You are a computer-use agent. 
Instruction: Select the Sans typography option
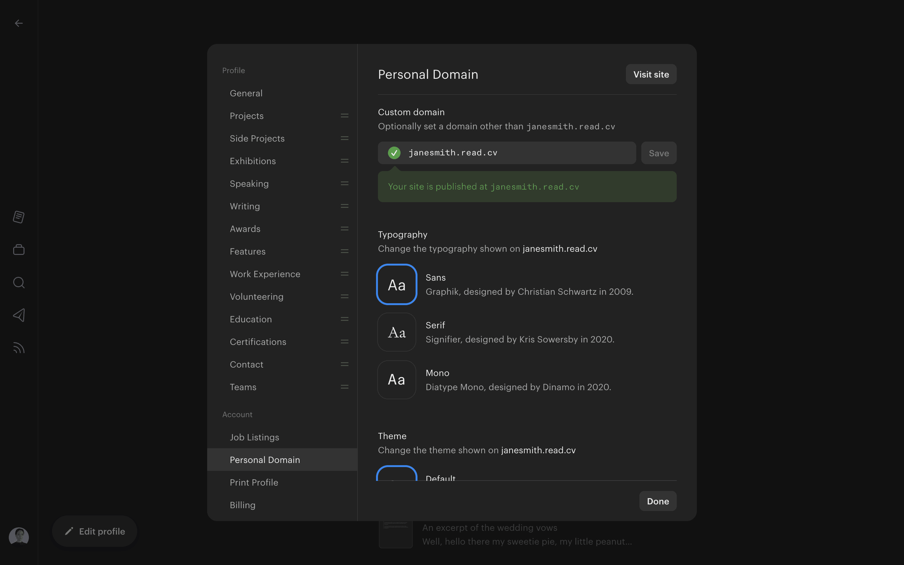[x=396, y=284]
